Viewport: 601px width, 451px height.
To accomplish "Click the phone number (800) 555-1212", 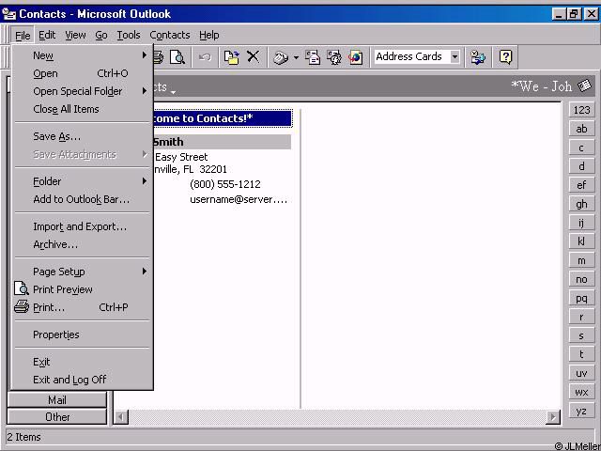I will pyautogui.click(x=225, y=184).
